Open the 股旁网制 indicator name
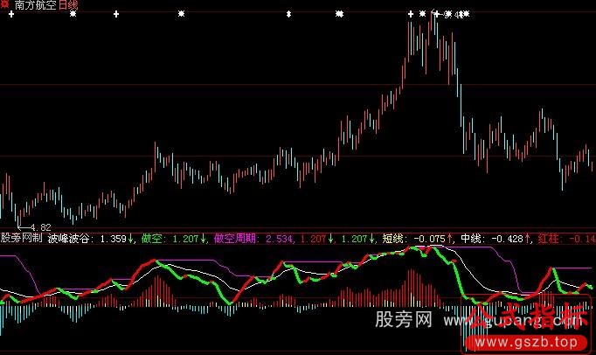 point(21,237)
